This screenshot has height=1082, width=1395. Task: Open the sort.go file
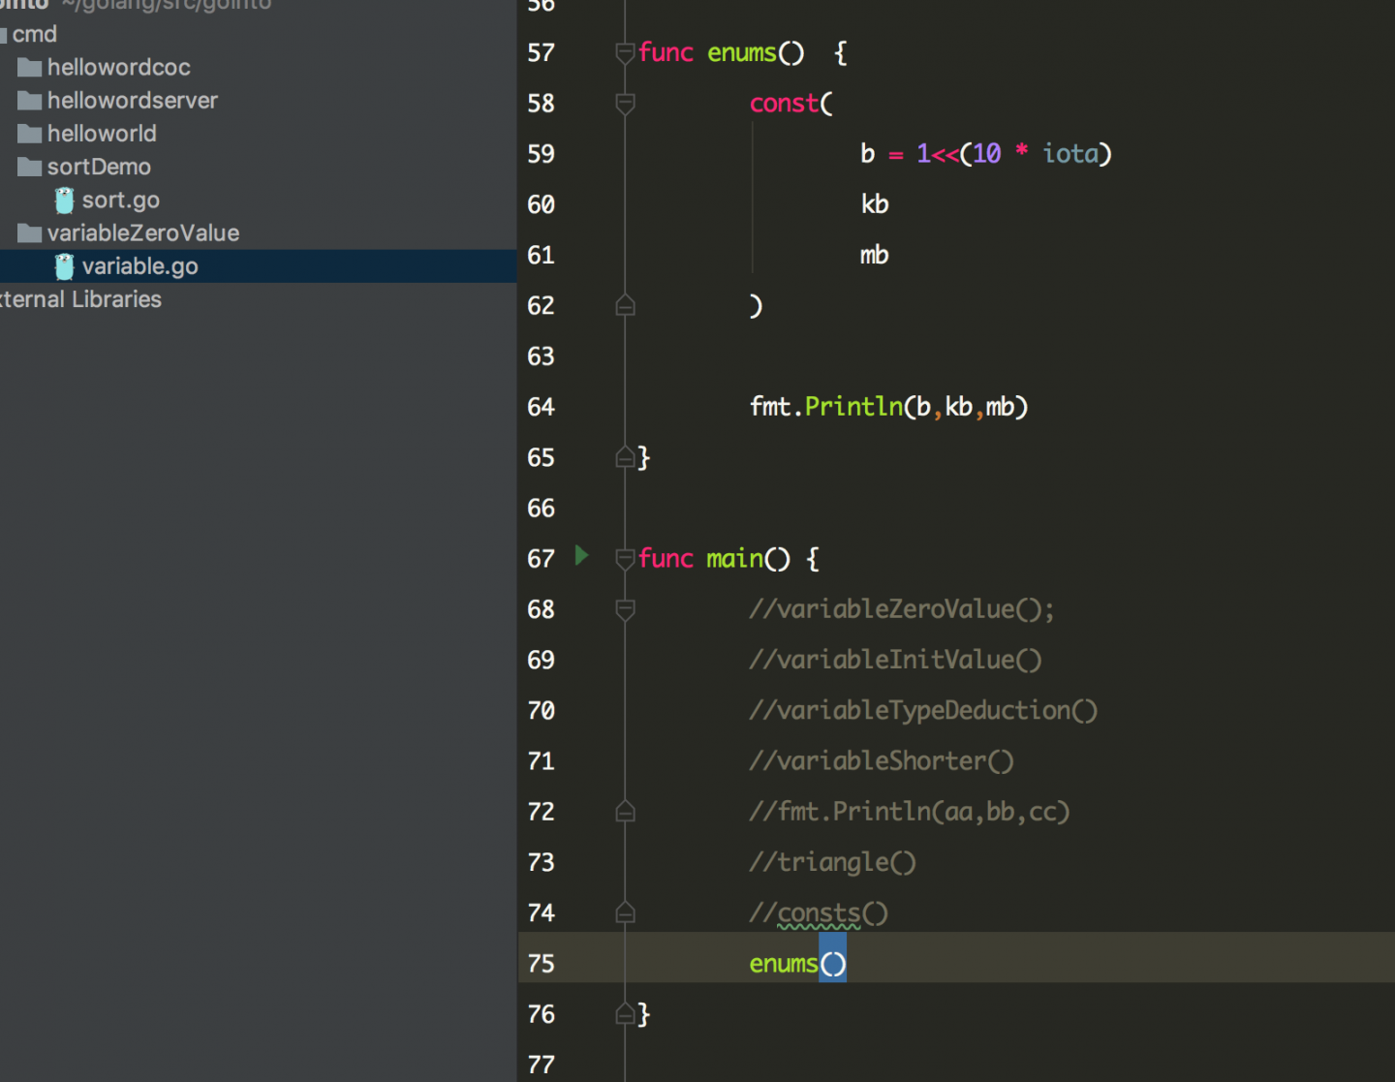(x=120, y=201)
